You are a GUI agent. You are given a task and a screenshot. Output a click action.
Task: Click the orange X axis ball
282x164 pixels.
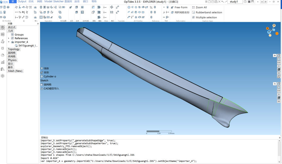(267, 28)
